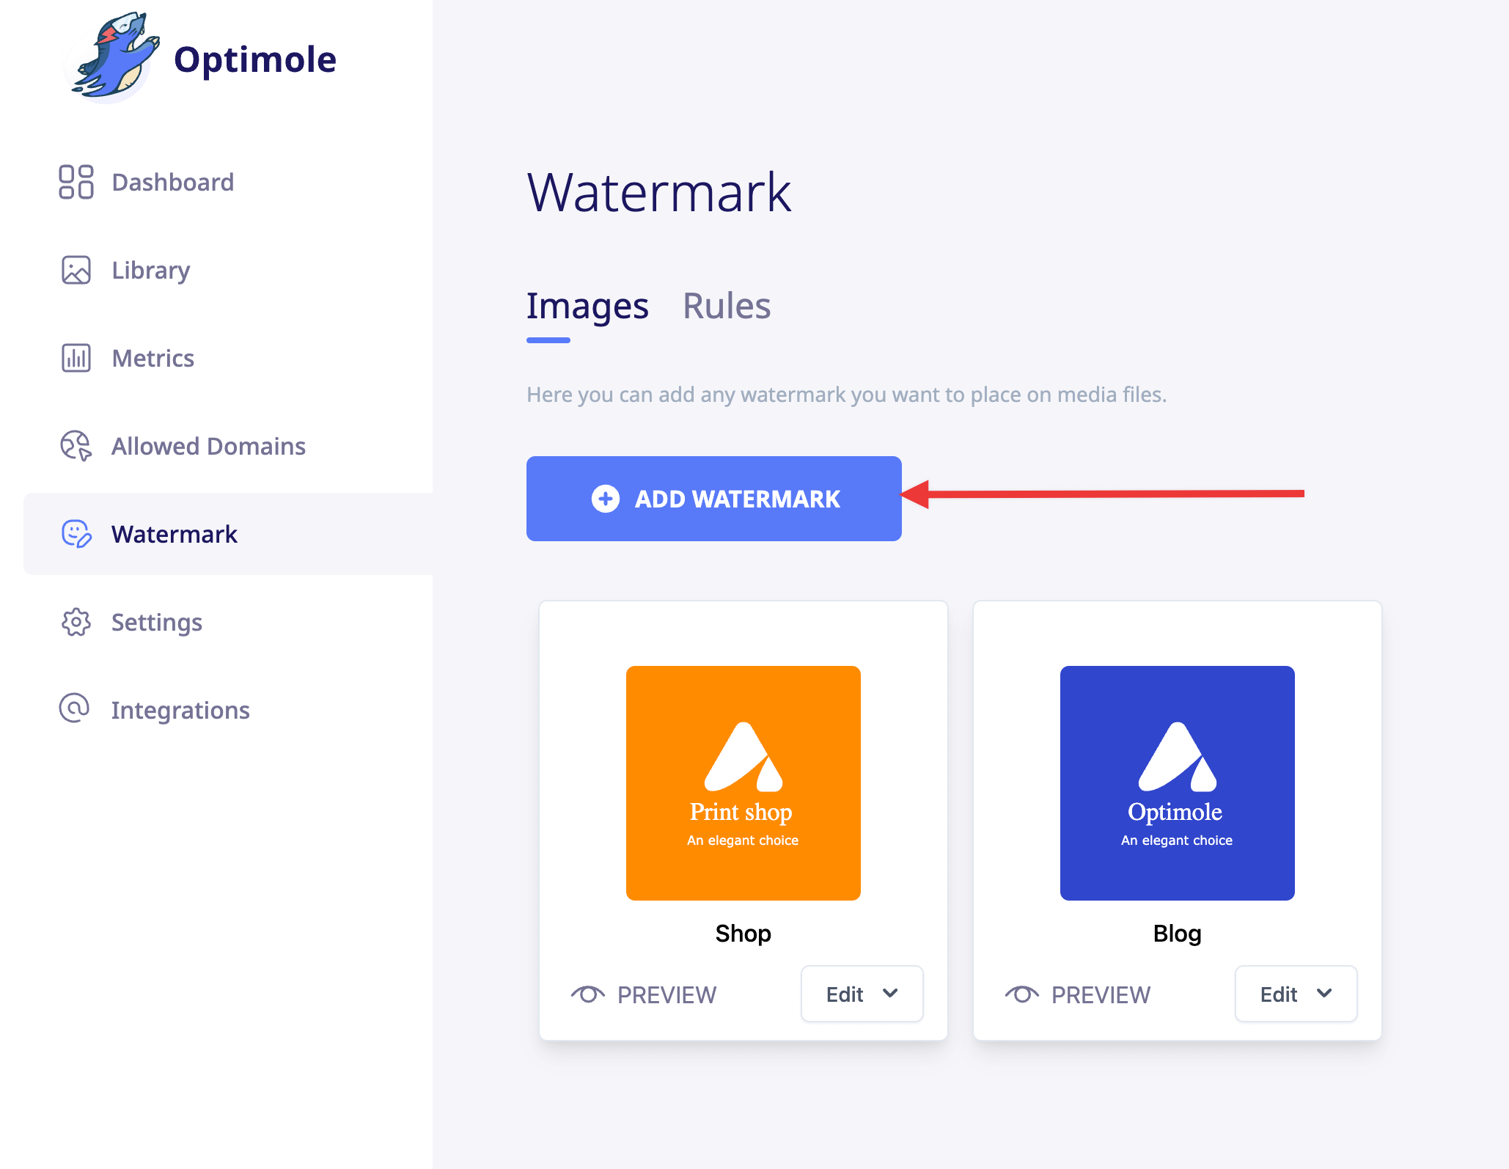Click the Optimole dragon logo icon

click(x=112, y=57)
